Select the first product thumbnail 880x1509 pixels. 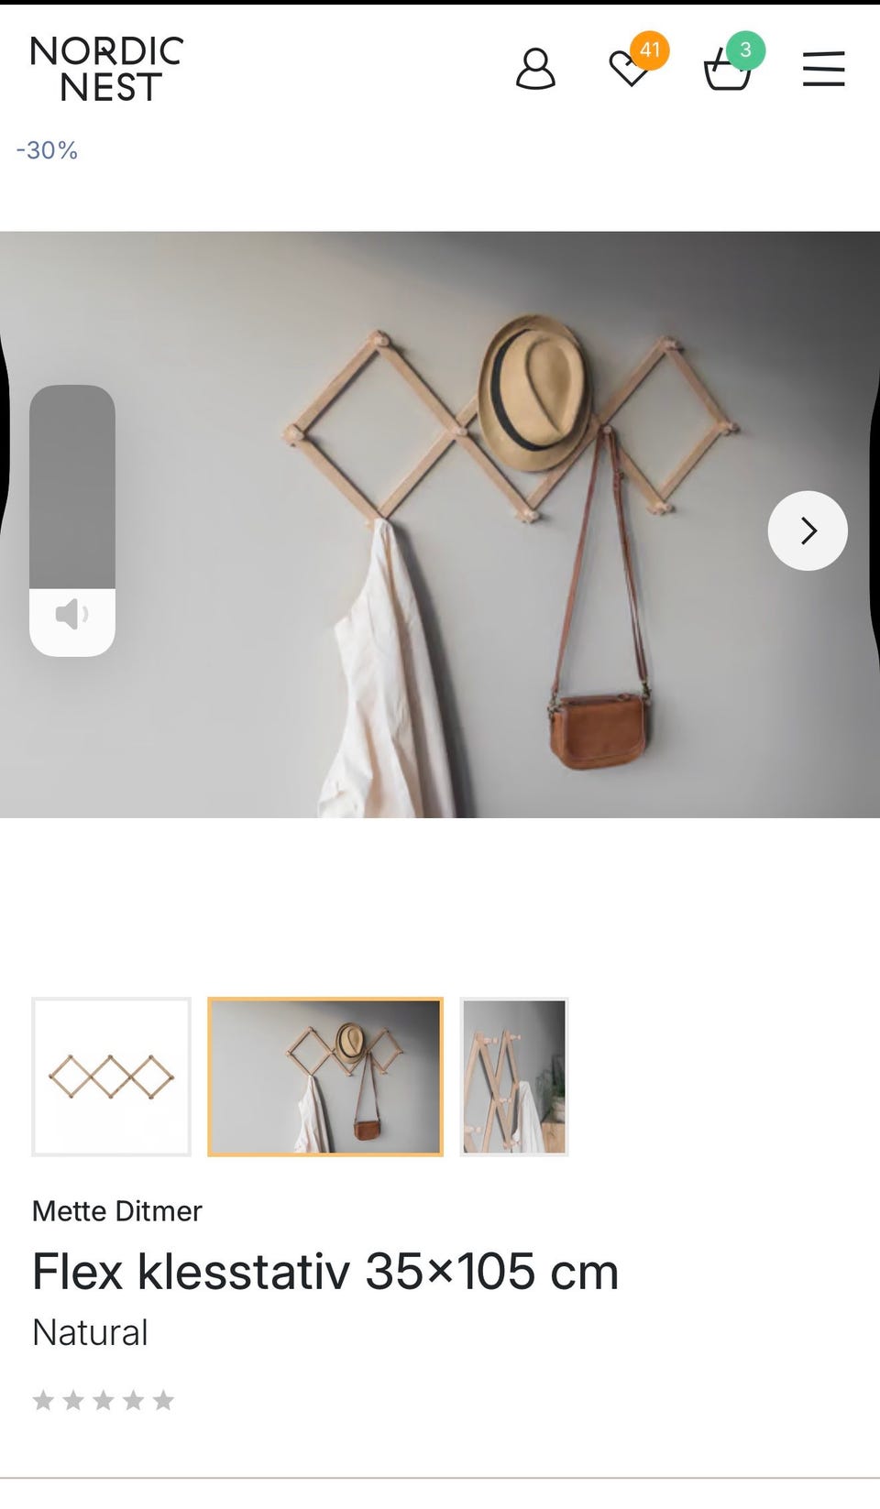(x=112, y=1077)
